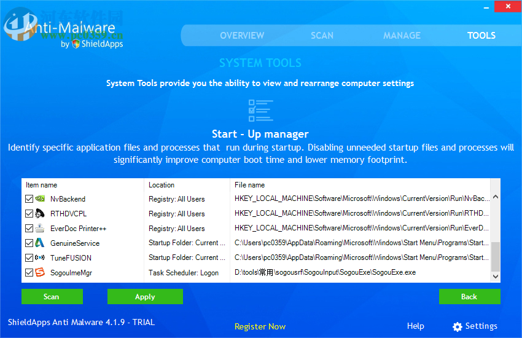
Task: Click the Settings gear icon
Action: tap(458, 327)
